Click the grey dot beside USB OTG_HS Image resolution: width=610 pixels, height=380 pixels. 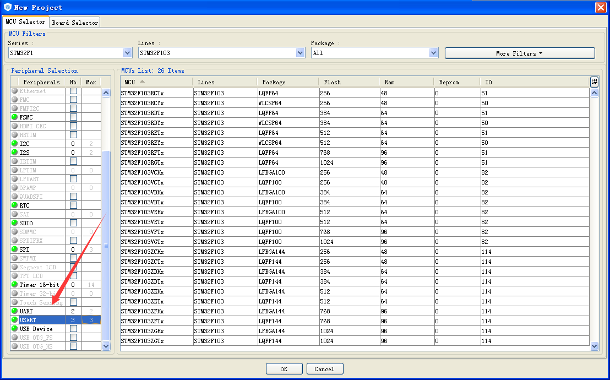(14, 346)
